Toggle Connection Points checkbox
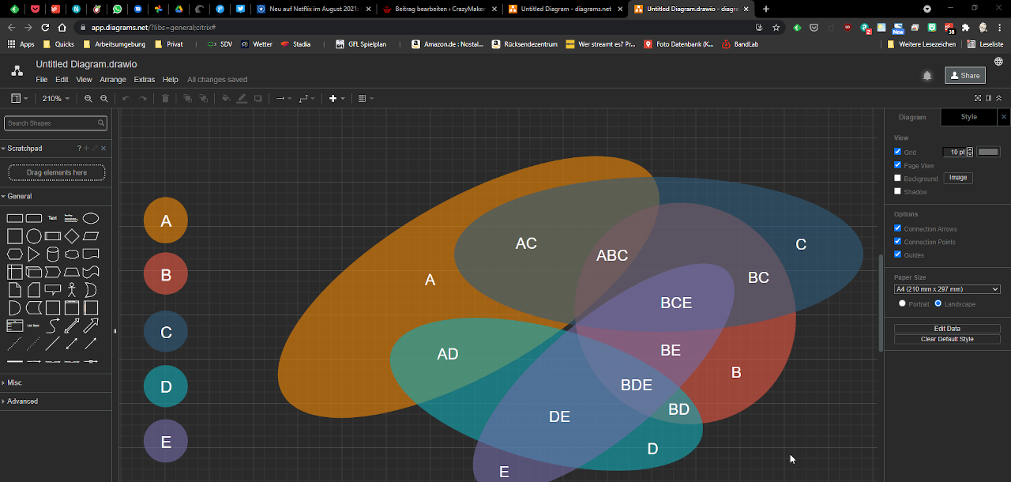The width and height of the screenshot is (1011, 482). pos(897,241)
